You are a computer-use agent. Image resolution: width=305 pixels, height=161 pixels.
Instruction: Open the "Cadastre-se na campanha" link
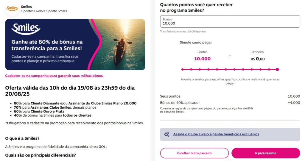pos(54,76)
